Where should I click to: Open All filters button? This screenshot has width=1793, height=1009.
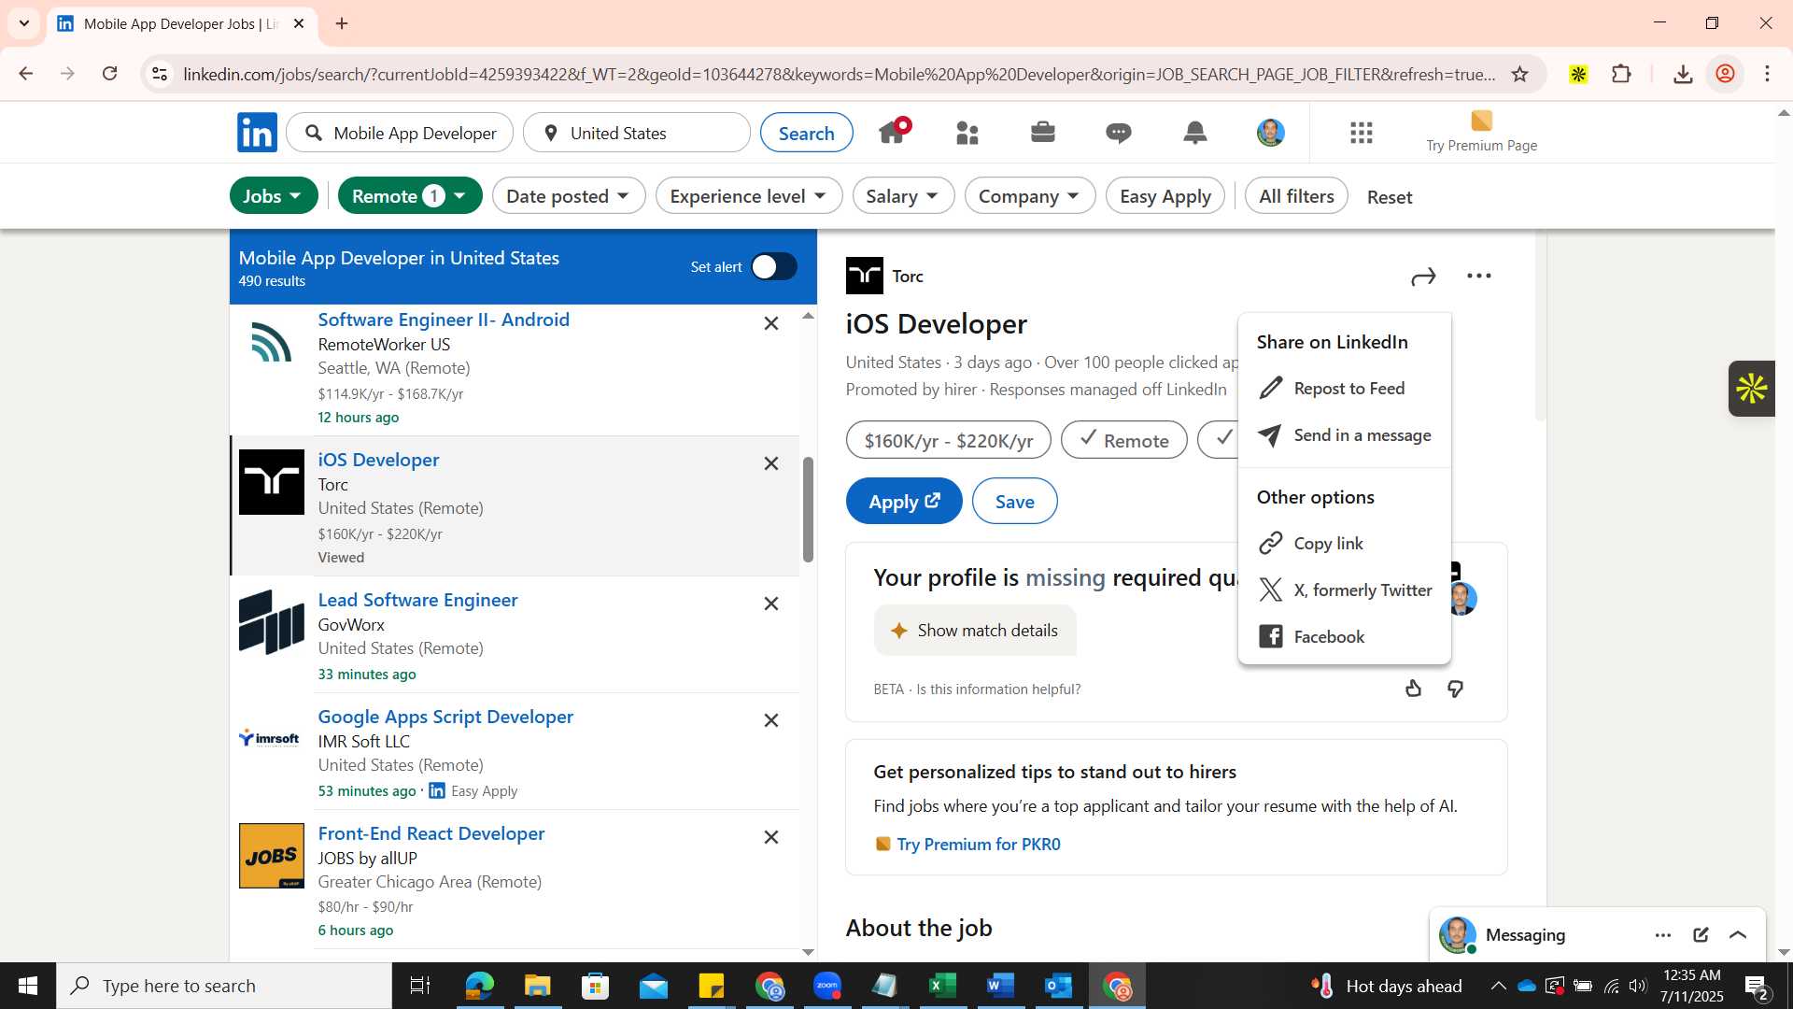(1296, 196)
